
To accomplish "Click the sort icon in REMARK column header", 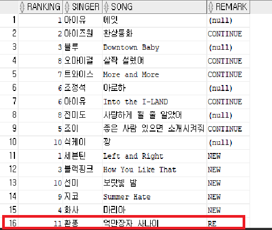I will coord(211,7).
